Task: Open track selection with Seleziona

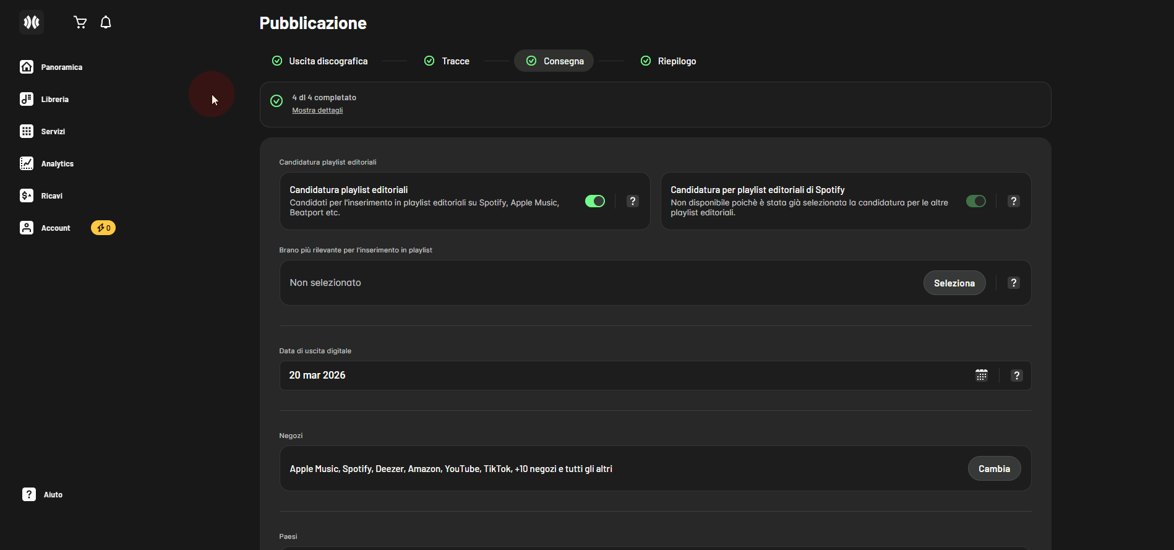Action: point(954,283)
